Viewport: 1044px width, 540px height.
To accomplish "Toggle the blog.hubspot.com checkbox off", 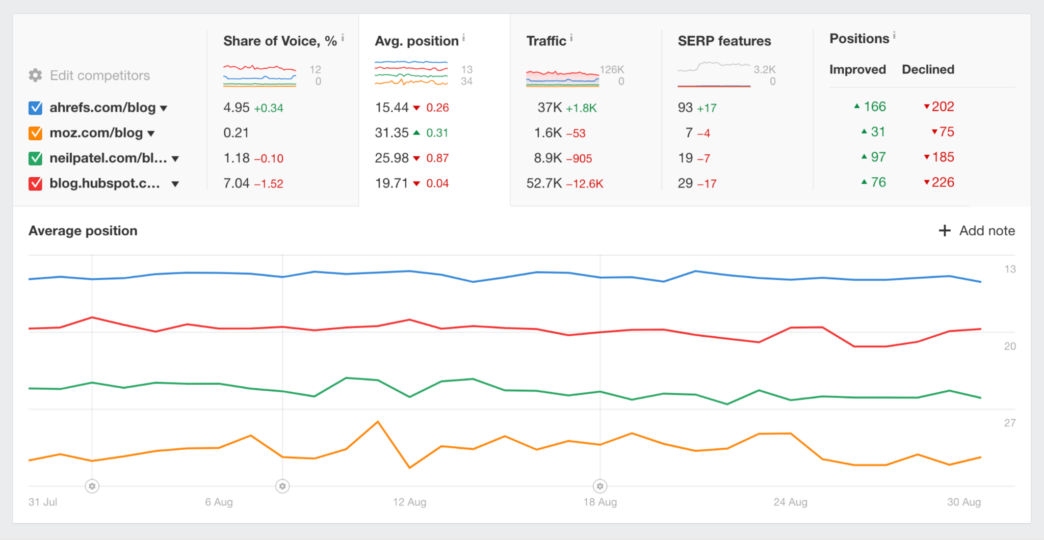I will point(34,183).
